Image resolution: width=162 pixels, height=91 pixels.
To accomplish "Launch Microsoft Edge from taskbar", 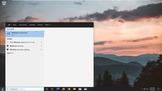I will pos(58,89).
